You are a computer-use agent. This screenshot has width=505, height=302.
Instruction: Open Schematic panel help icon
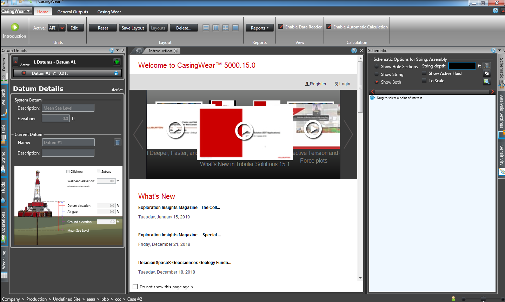tap(494, 50)
